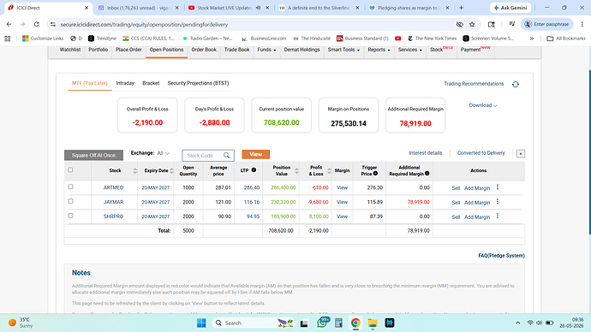Open WhatsApp from the taskbar
The height and width of the screenshot is (332, 591).
(x=323, y=323)
